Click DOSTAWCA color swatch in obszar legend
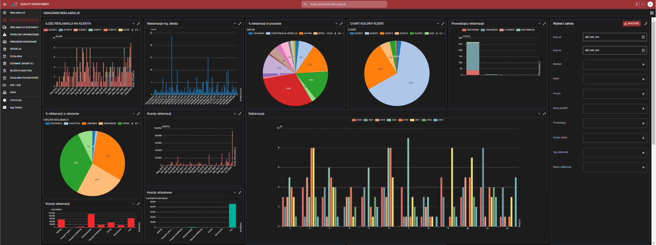This screenshot has height=245, width=656. coord(48,123)
